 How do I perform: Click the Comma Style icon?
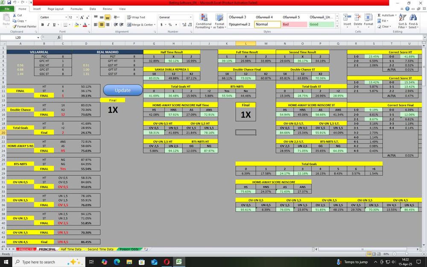point(176,24)
